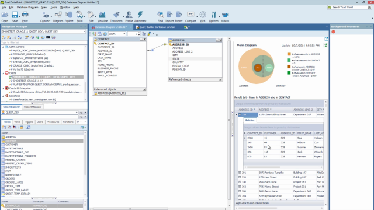
Task: Open the diagram zoom percentage dropdown
Action: (124, 34)
